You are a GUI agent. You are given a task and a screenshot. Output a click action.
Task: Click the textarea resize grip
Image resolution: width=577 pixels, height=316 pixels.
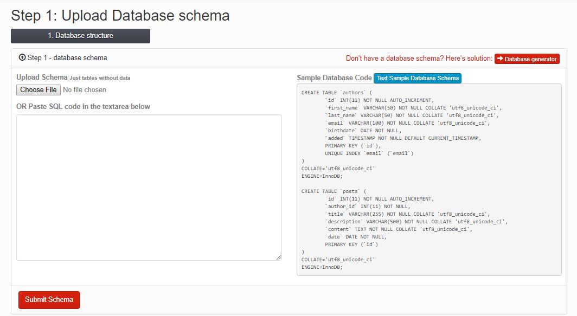[x=279, y=256]
